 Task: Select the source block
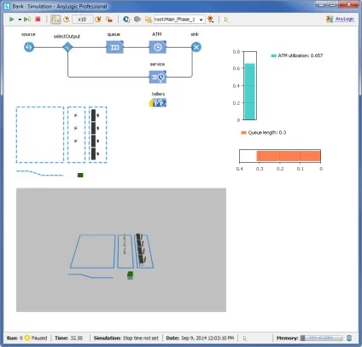coord(29,47)
